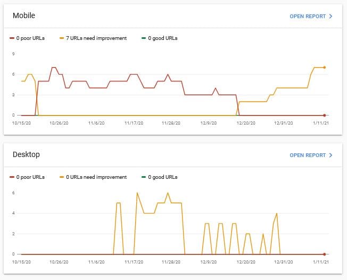Click the end point on the Desktop chart
Viewport: 347px width, 280px height.
tap(325, 254)
